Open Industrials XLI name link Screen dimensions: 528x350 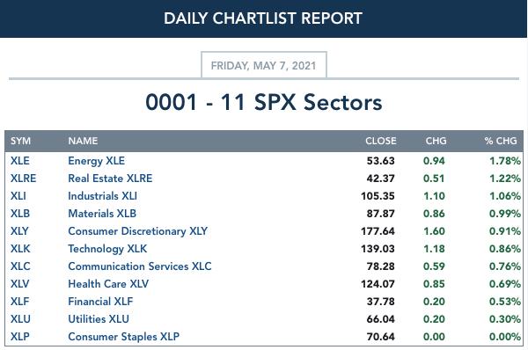[x=102, y=196]
